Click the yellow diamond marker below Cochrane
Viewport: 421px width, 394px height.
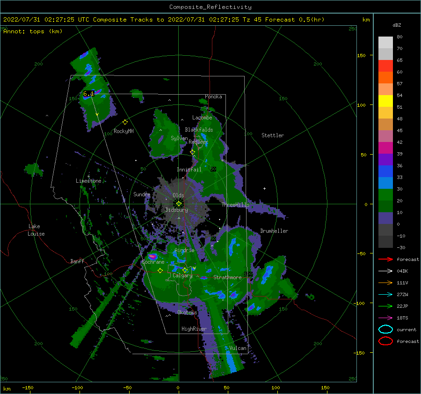click(160, 271)
